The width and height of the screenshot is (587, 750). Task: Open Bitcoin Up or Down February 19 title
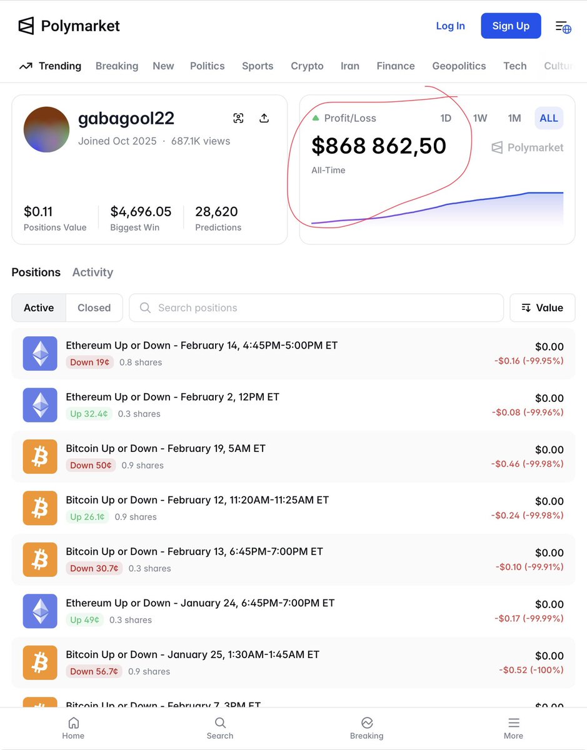pos(166,448)
